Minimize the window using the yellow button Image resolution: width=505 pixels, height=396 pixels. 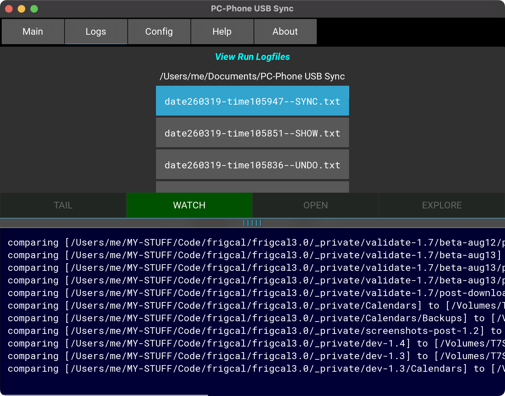pos(21,9)
